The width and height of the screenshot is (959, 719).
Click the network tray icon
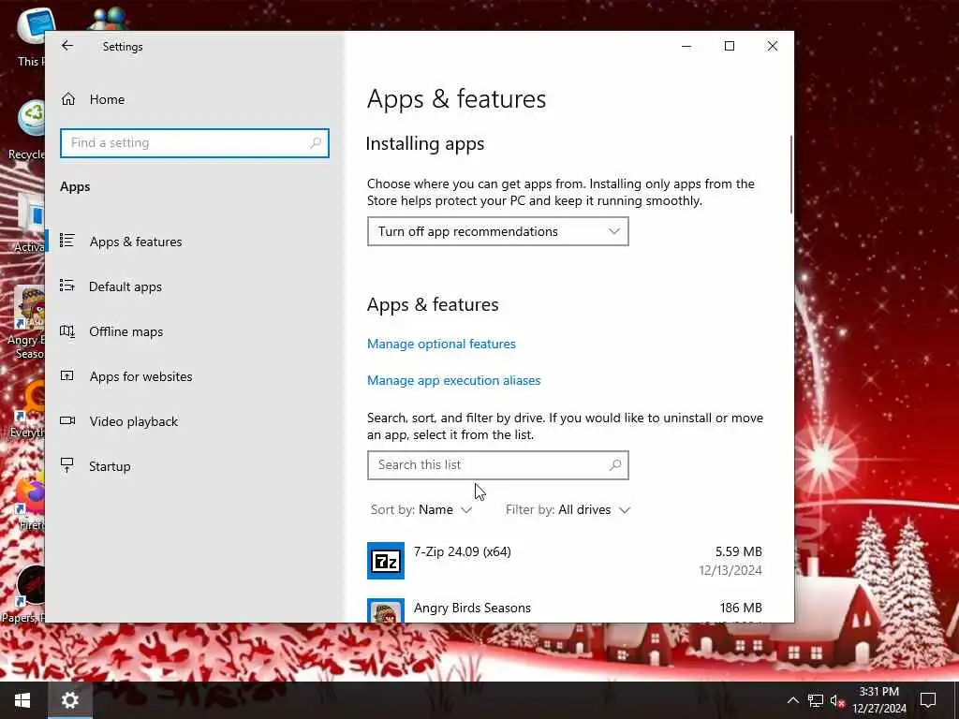click(x=816, y=700)
